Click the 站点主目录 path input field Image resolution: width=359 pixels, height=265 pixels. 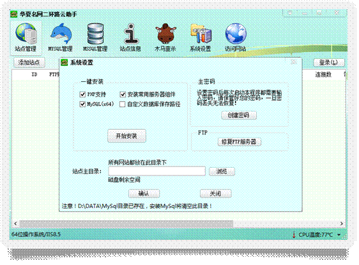tap(157, 171)
